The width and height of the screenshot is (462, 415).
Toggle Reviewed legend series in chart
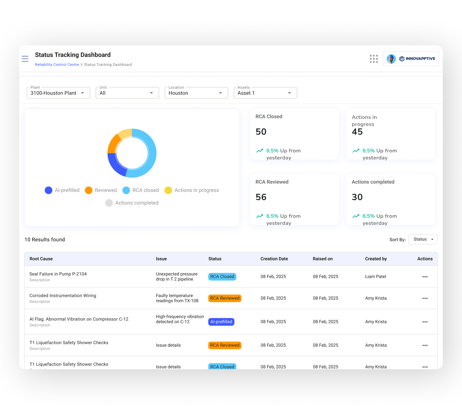point(101,190)
